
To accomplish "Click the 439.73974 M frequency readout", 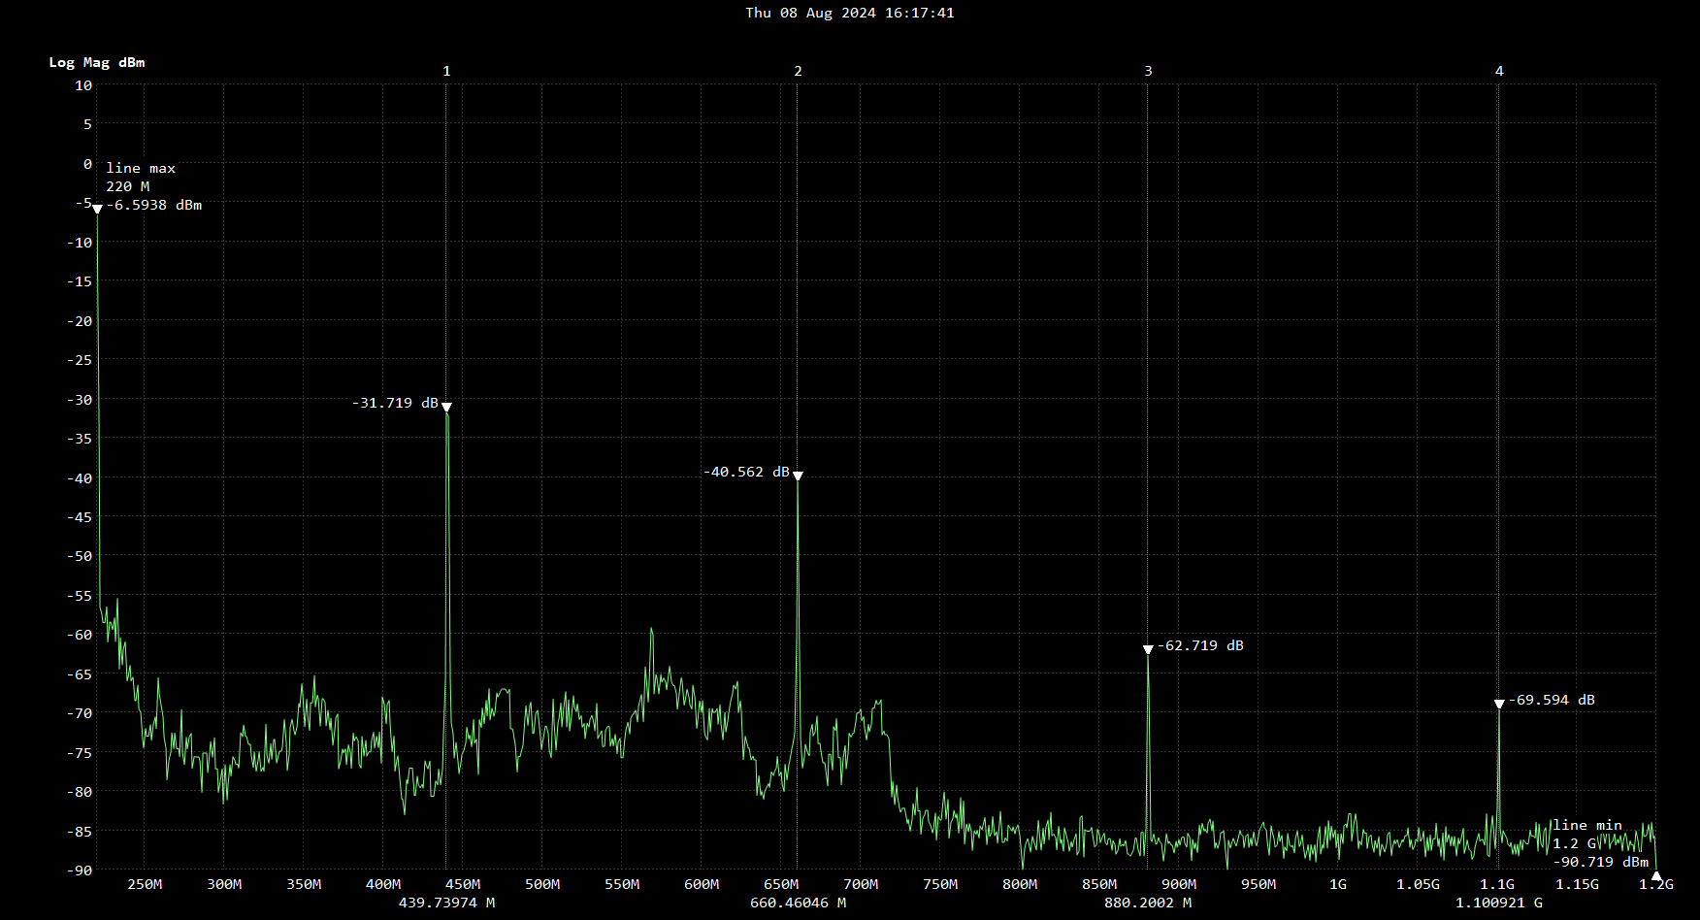I will (x=446, y=903).
